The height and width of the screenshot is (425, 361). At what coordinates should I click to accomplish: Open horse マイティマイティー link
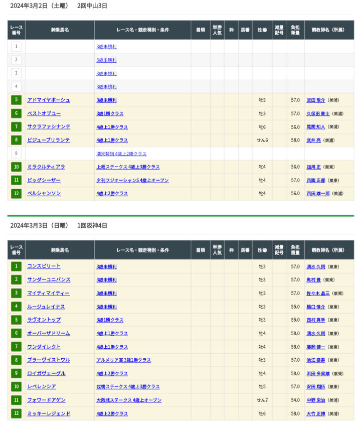point(49,293)
